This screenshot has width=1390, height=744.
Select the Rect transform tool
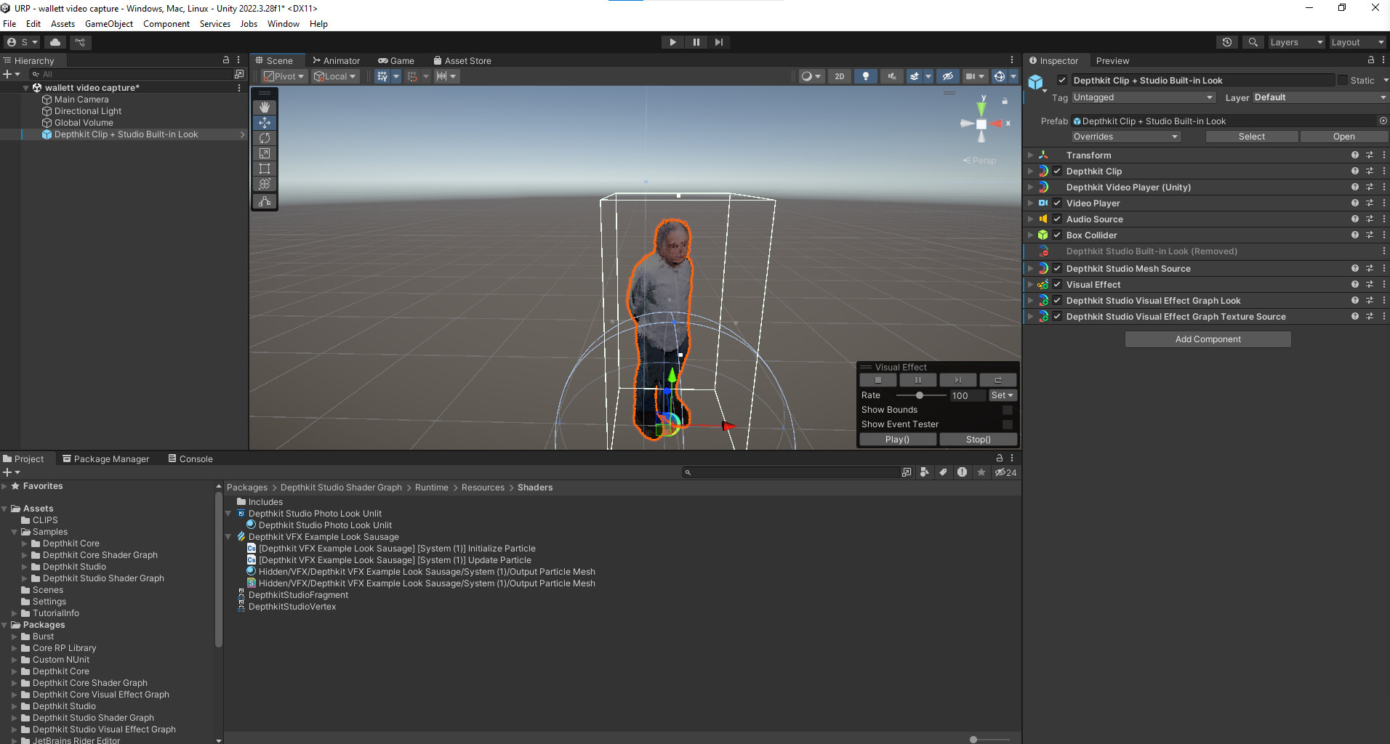(x=265, y=169)
